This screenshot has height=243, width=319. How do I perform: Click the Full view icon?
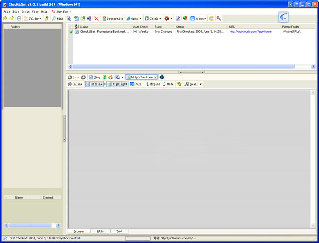[136, 84]
